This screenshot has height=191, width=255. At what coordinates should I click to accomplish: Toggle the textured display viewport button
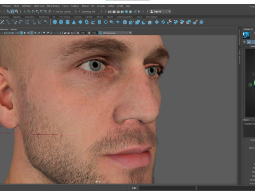32,33
